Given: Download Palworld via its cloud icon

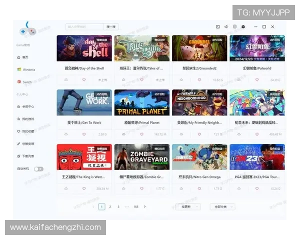Looking at the screenshot, I should pos(239,79).
